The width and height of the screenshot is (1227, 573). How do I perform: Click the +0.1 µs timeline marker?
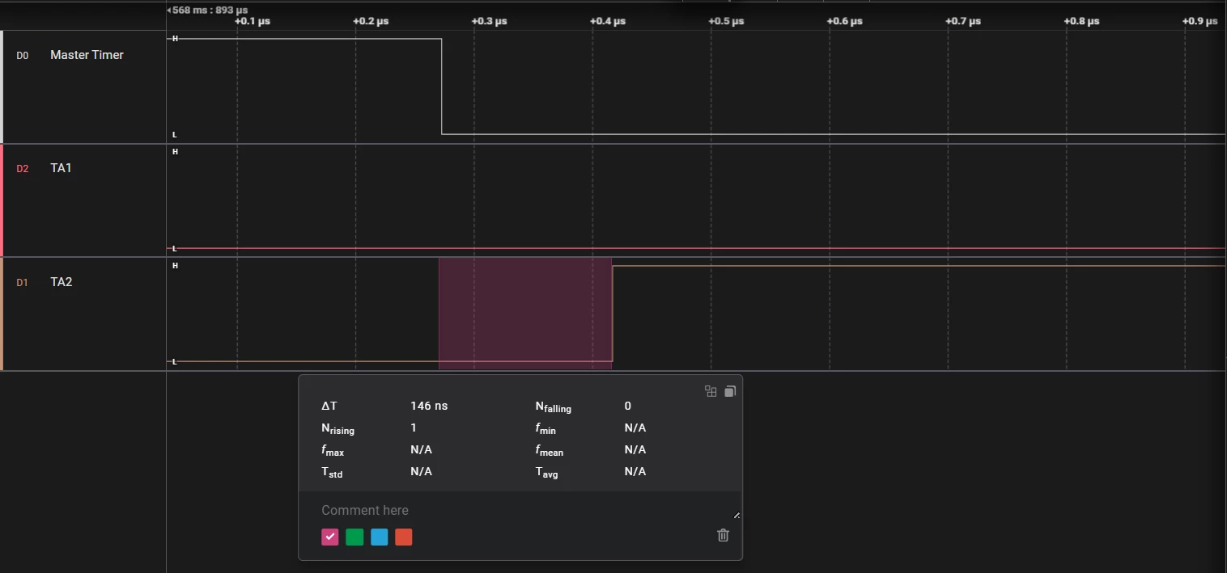(252, 21)
